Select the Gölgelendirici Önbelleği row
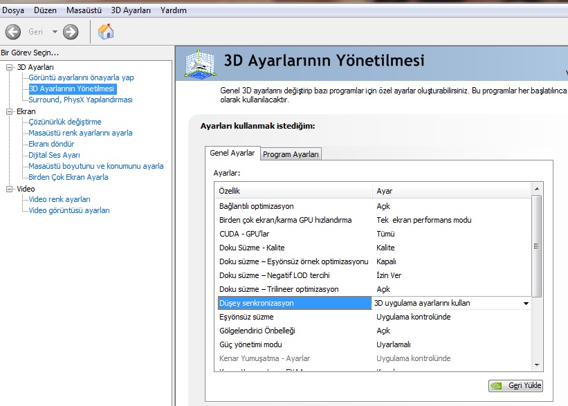This screenshot has width=568, height=406. tap(373, 331)
